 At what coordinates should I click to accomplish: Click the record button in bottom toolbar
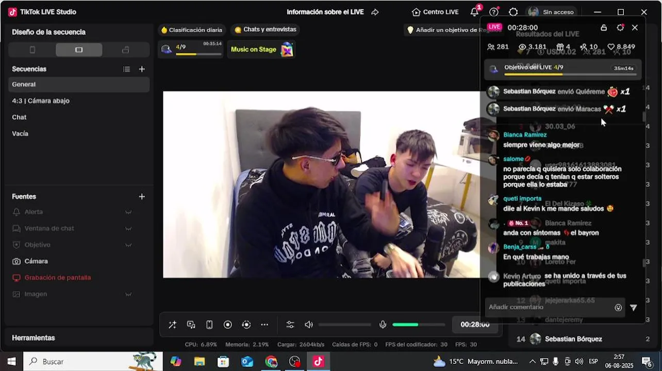click(228, 325)
